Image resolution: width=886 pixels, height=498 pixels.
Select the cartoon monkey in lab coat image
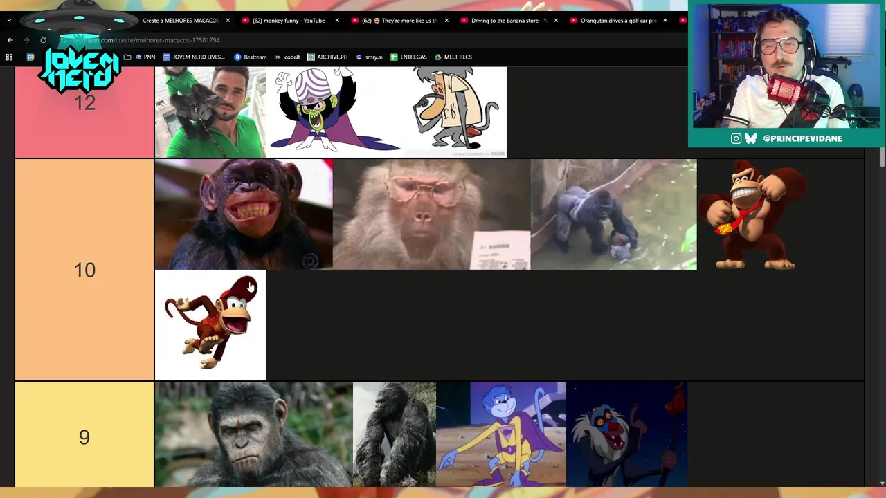point(455,112)
